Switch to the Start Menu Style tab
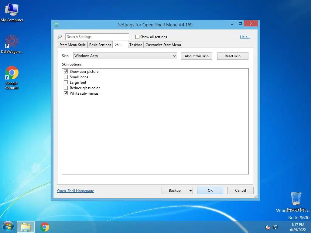The height and width of the screenshot is (233, 311). pyautogui.click(x=72, y=45)
